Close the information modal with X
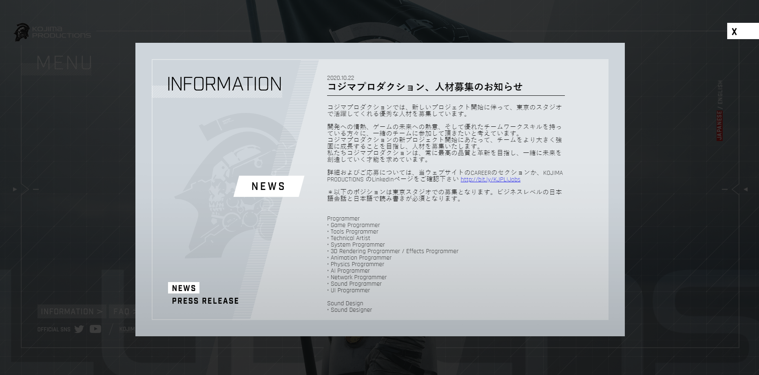Viewport: 759px width, 375px height. (x=742, y=31)
